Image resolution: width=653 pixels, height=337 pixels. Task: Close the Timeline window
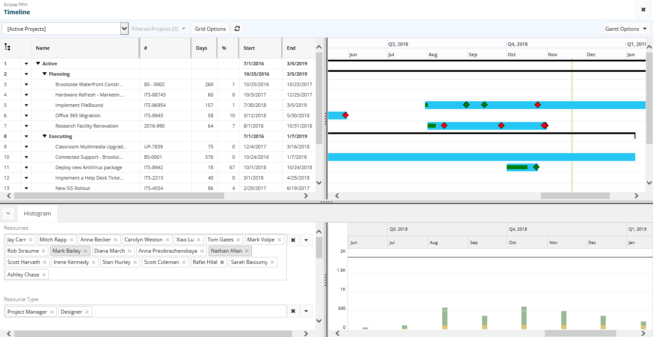(x=643, y=10)
